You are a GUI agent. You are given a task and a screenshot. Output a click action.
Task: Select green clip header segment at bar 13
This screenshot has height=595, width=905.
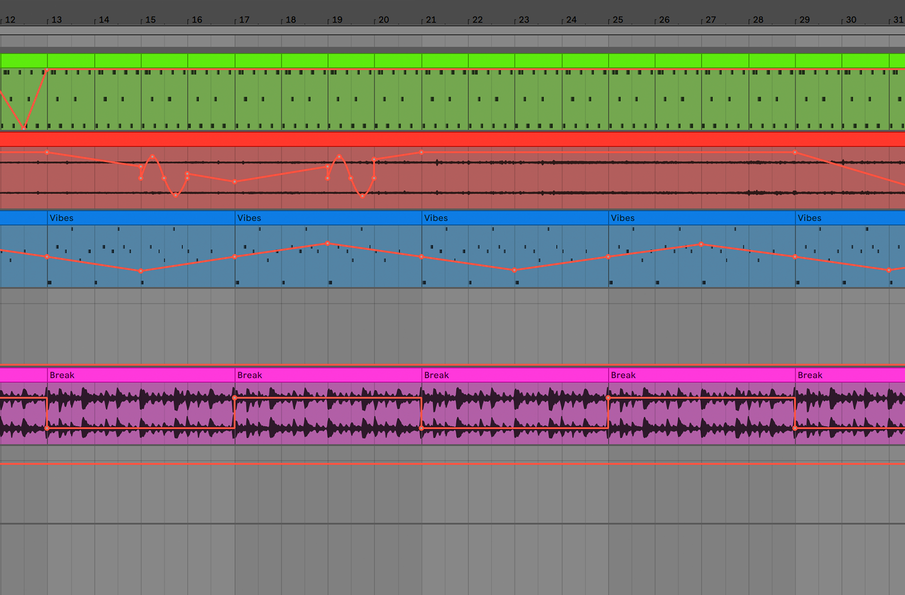coord(71,61)
